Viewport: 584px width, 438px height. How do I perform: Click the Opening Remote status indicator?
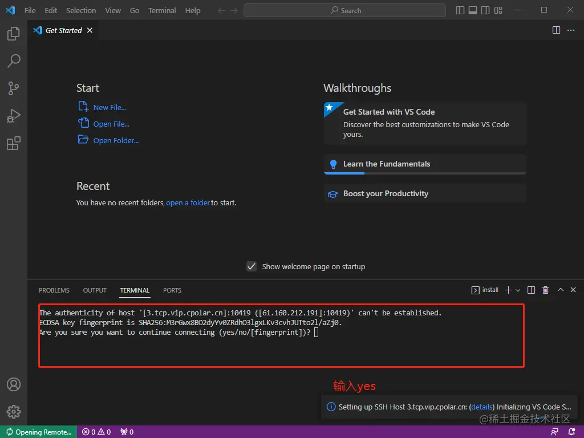(x=39, y=432)
